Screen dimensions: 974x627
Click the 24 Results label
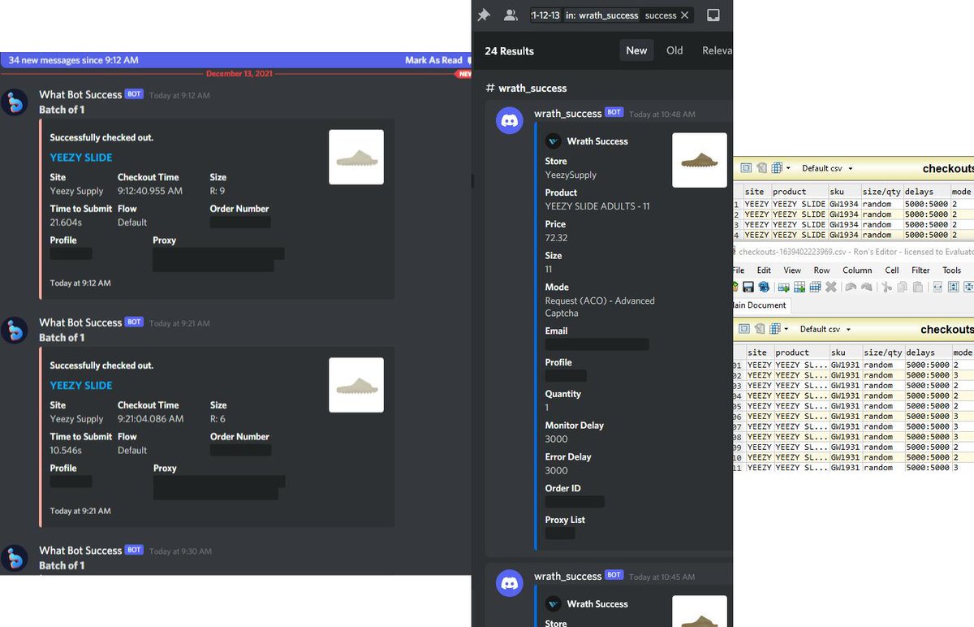click(510, 51)
